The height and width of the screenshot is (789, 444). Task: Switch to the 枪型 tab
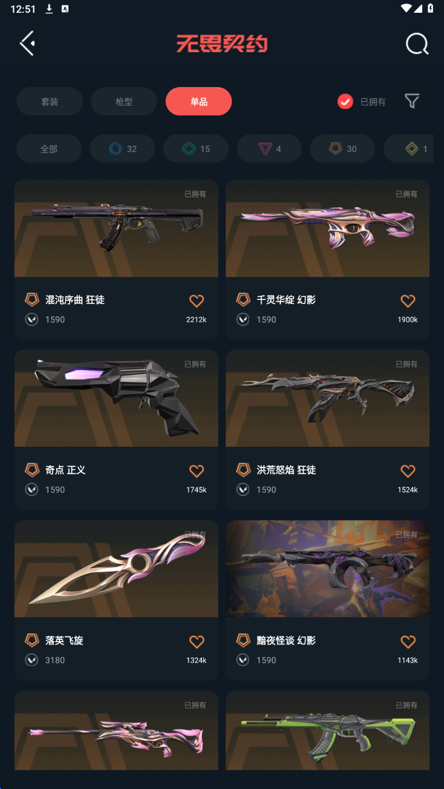[x=124, y=102]
